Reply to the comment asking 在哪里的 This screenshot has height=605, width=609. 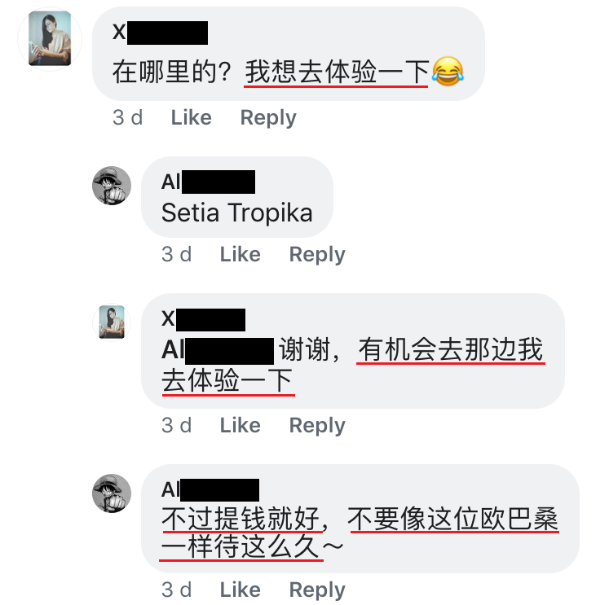click(268, 117)
